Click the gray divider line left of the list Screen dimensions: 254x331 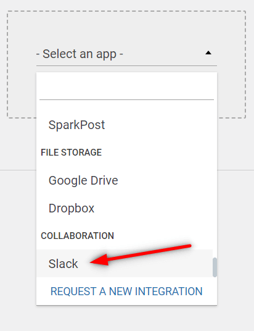click(18, 170)
